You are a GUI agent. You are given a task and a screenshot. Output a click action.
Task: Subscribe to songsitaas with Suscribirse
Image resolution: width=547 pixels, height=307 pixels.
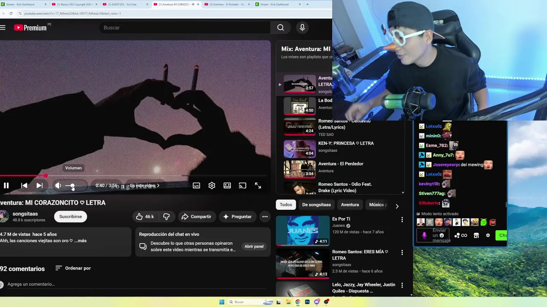click(x=71, y=217)
